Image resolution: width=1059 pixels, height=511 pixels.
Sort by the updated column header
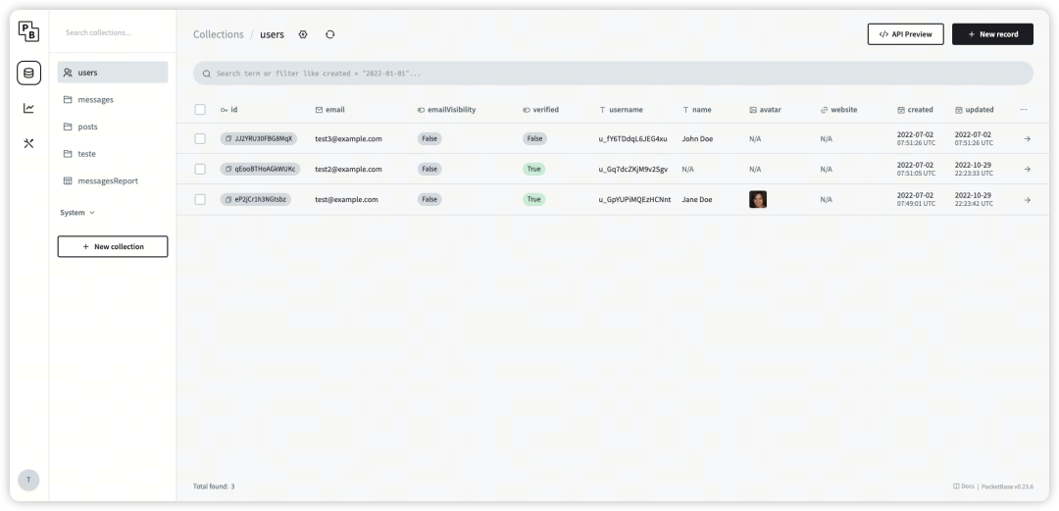tap(974, 110)
